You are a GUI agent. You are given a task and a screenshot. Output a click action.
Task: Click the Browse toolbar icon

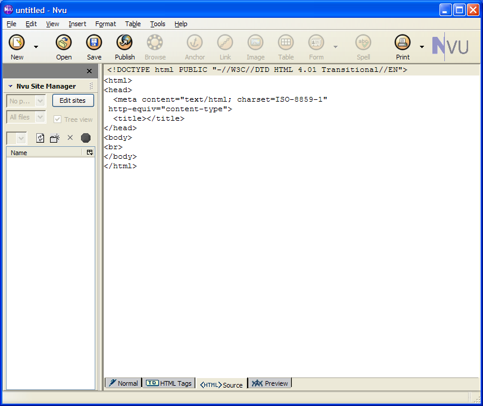(x=155, y=42)
